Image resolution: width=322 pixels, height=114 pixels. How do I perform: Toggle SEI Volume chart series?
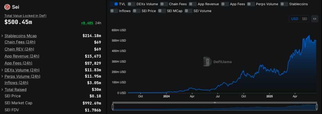(x=189, y=11)
